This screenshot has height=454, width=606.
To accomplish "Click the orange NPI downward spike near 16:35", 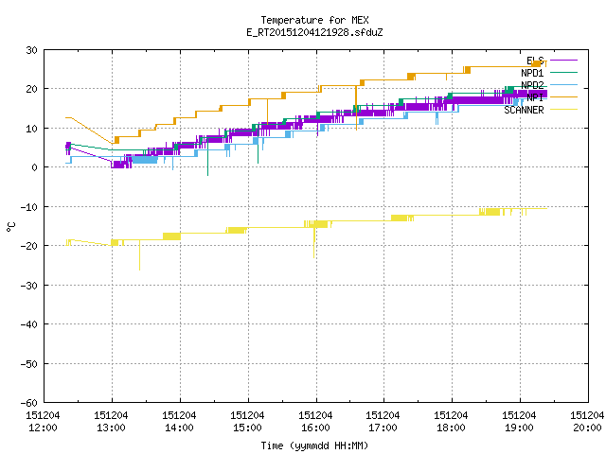I will point(356,108).
